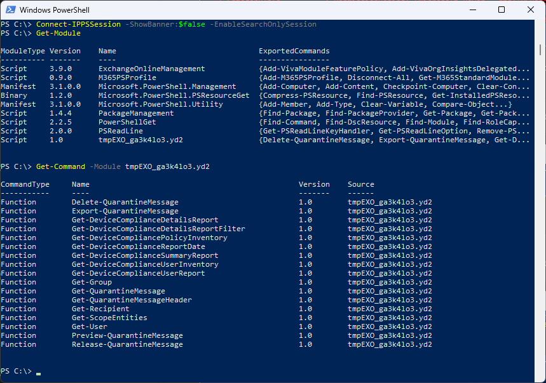The image size is (546, 383).
Task: Click version 1.4.4 in the module list
Action: [x=60, y=114]
